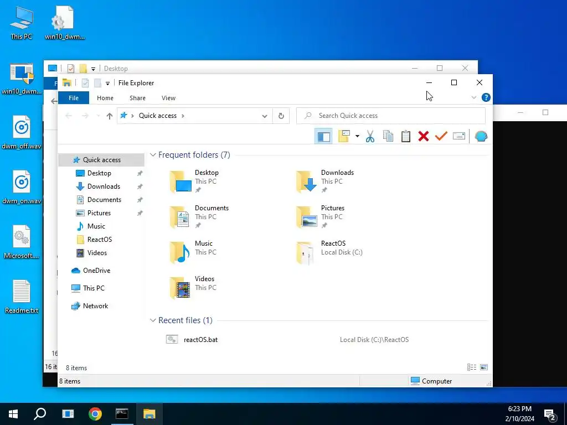Click the Refresh button in address bar
Image resolution: width=567 pixels, height=425 pixels.
tap(281, 116)
